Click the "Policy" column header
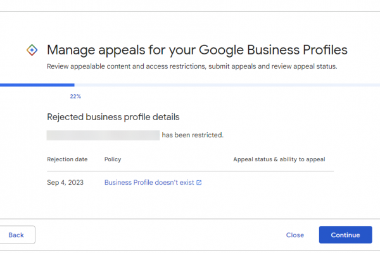 point(113,159)
